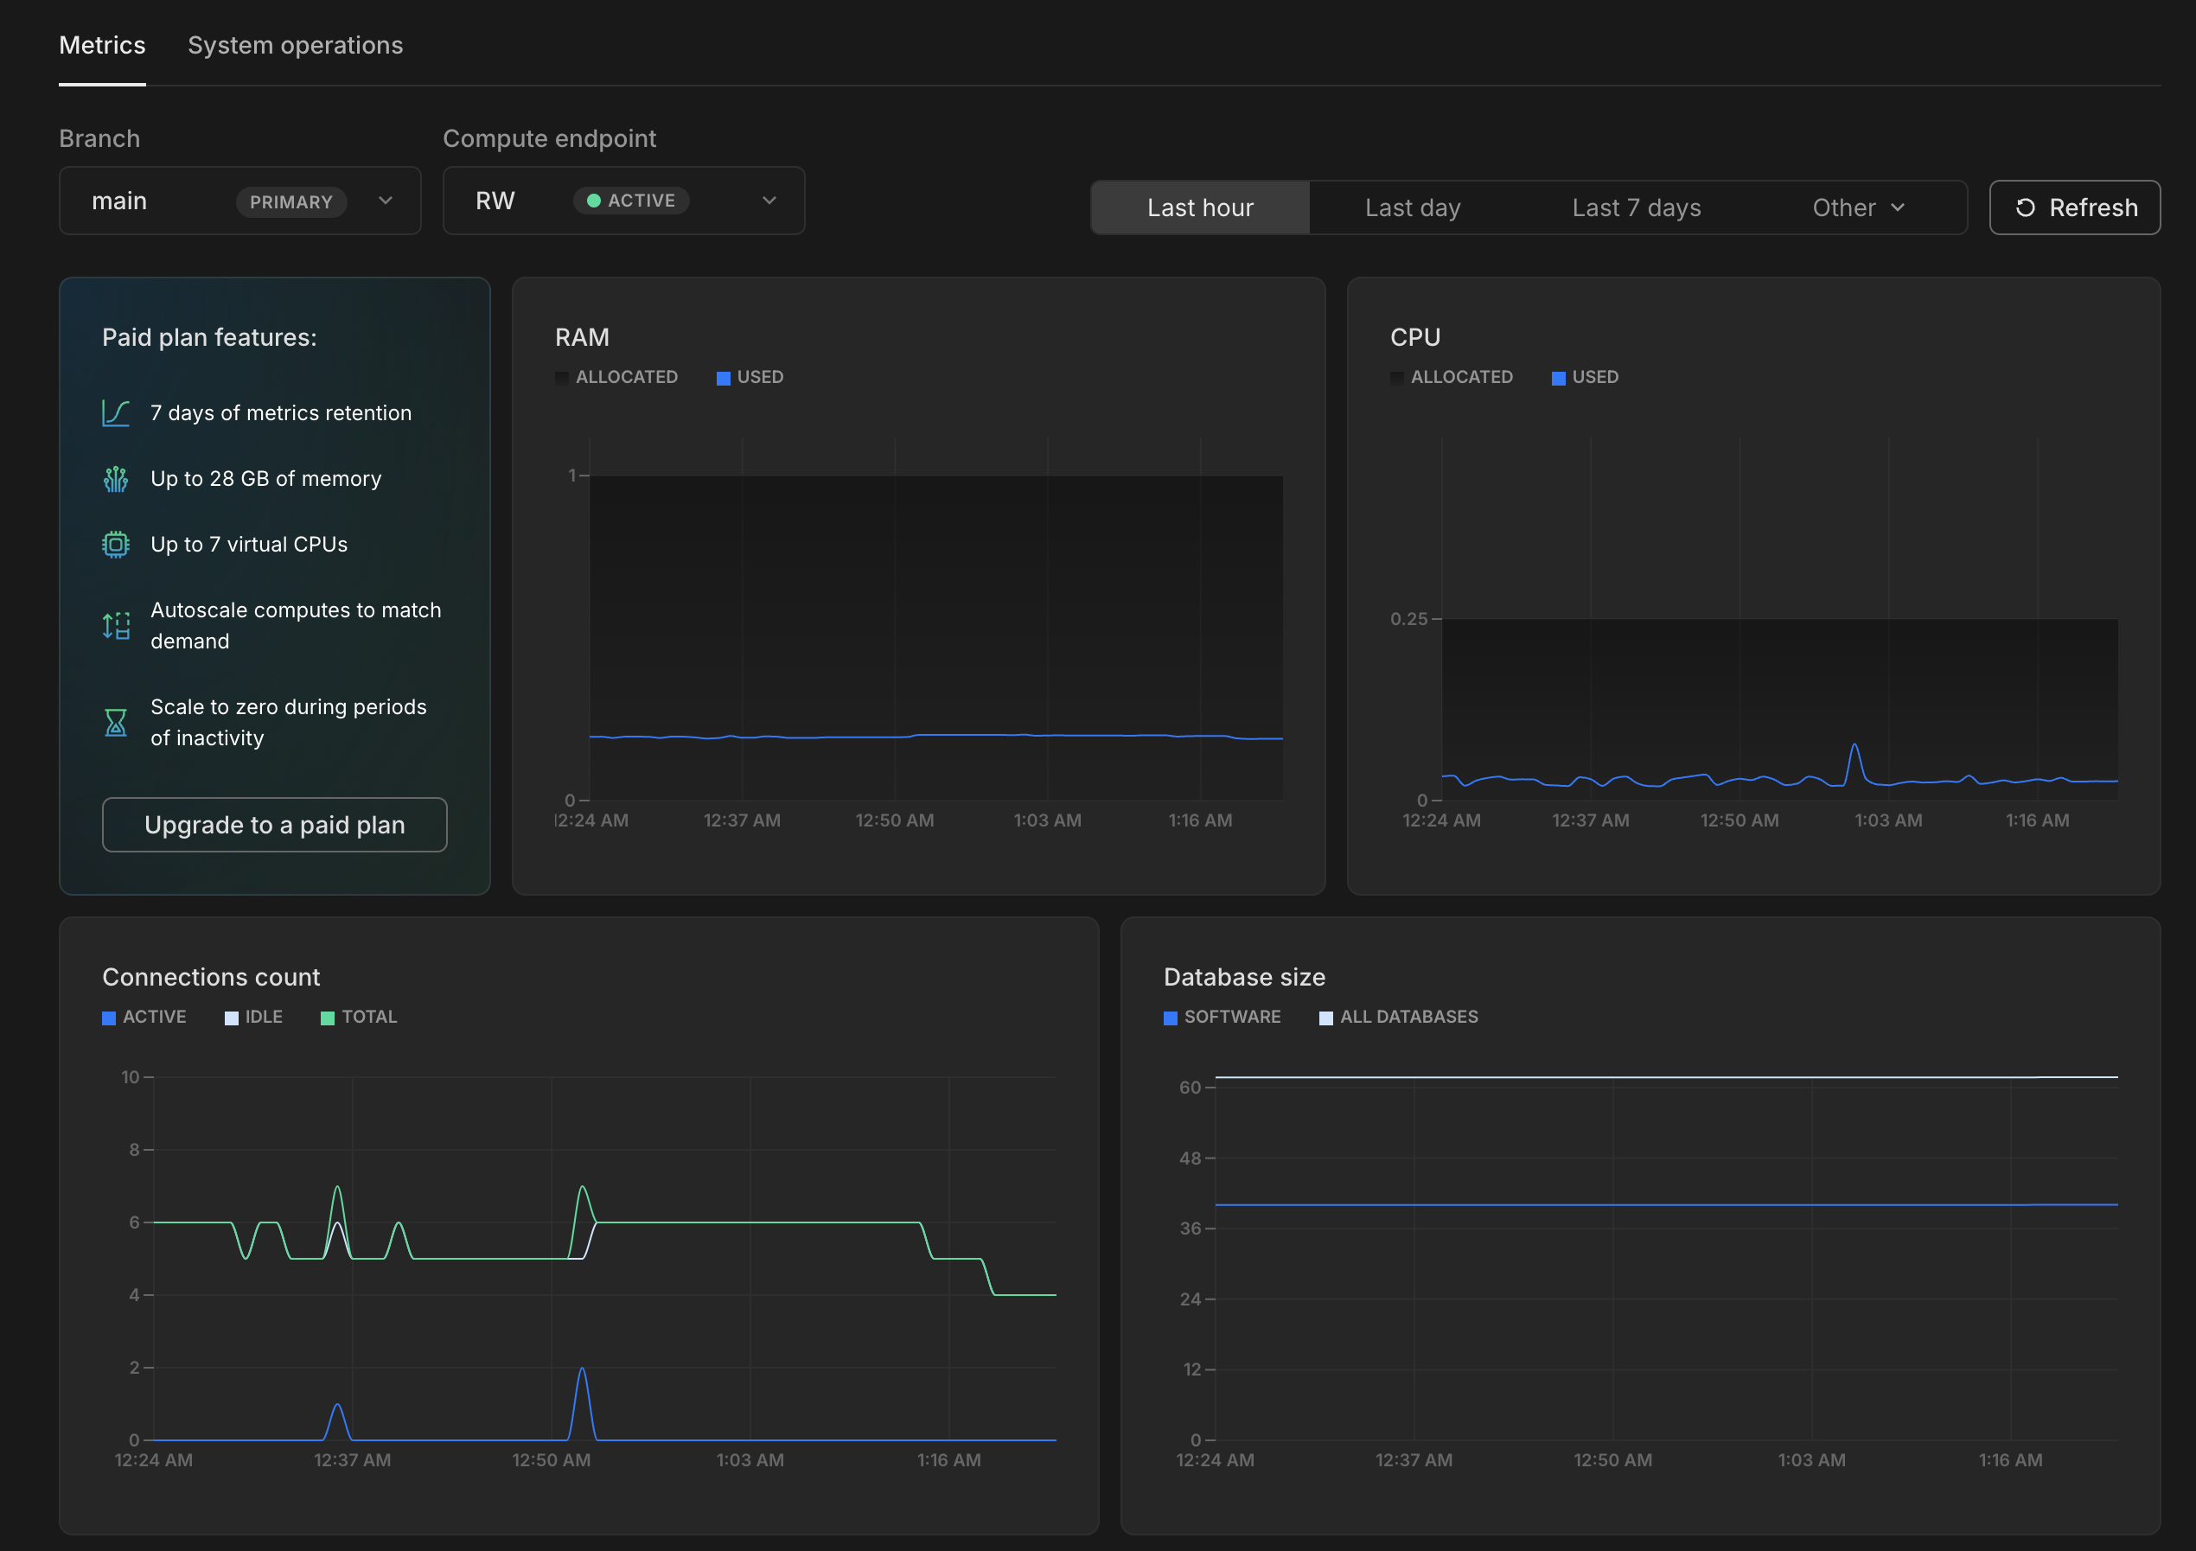
Task: Toggle the IDLE connections legend item
Action: tap(253, 1018)
